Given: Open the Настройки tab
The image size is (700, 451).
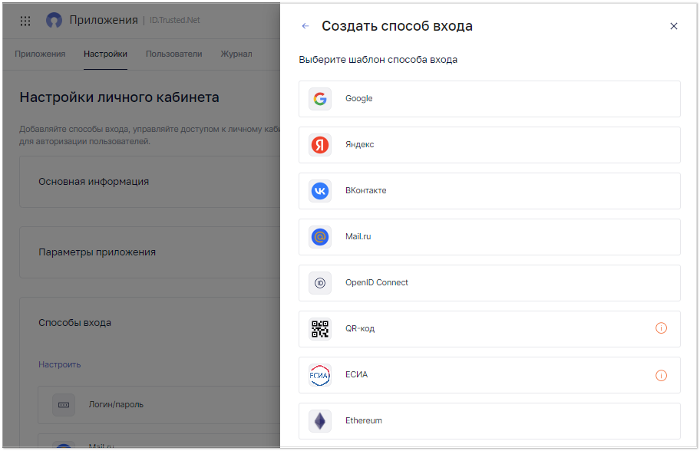Looking at the screenshot, I should click(105, 54).
